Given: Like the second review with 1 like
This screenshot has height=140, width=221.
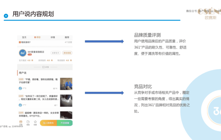Looking at the screenshot, I should (56, 105).
